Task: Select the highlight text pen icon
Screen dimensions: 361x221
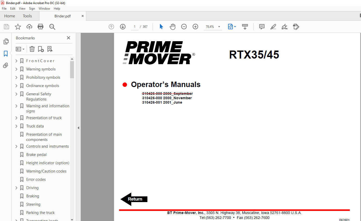Action: tap(273, 27)
